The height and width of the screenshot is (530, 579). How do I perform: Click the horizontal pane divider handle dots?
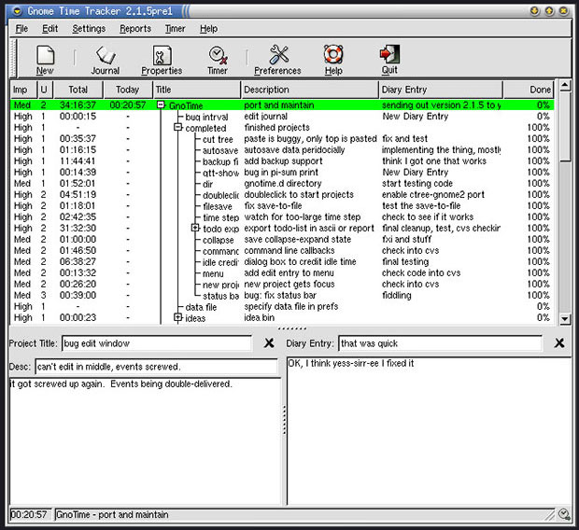click(292, 328)
